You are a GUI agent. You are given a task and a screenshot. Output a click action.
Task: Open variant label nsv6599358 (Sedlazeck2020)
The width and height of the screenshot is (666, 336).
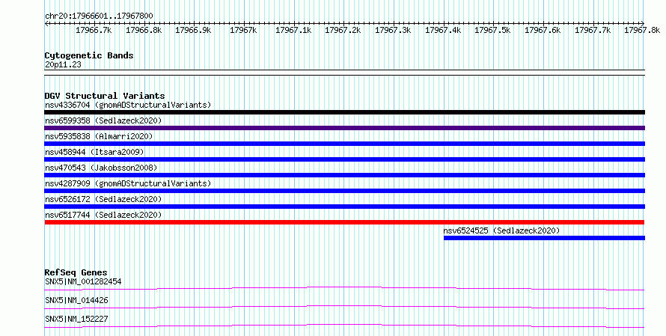click(x=103, y=120)
